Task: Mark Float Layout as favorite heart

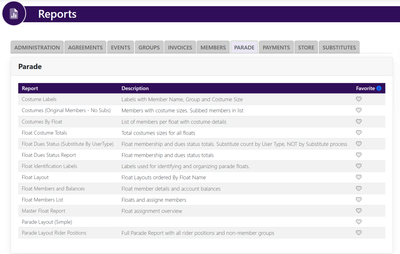Action: [359, 177]
